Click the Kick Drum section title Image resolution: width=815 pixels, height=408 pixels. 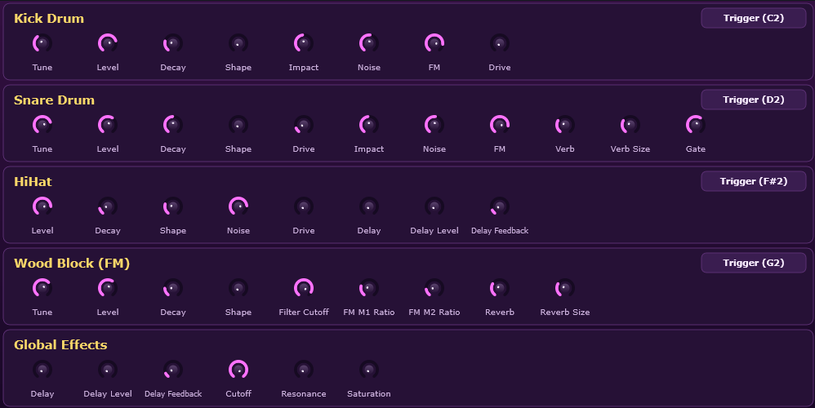tap(49, 19)
